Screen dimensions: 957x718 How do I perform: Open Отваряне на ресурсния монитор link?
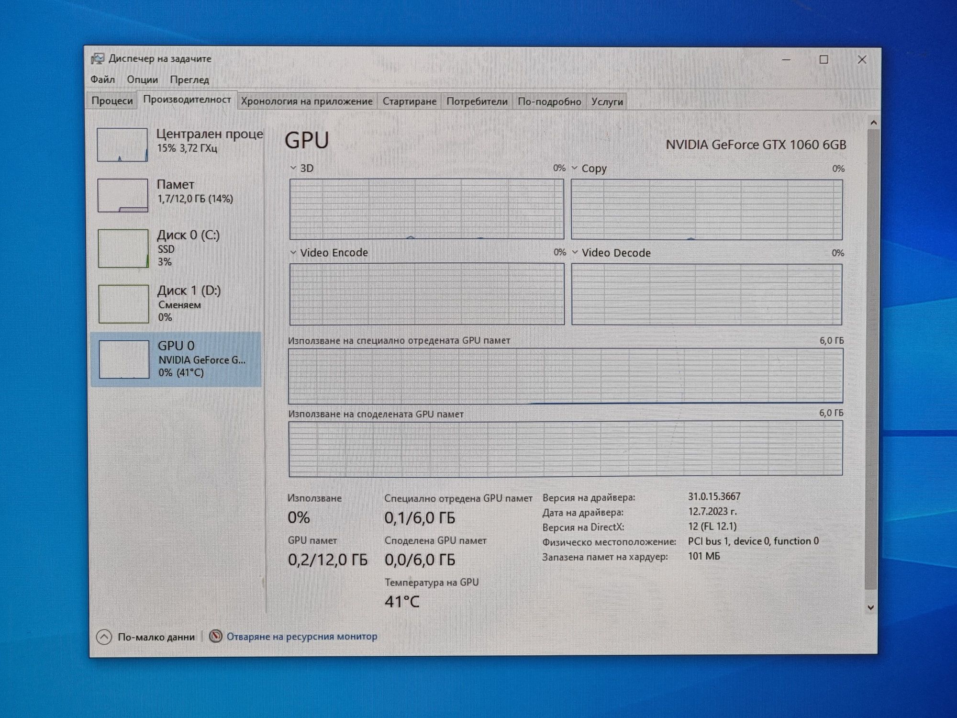coord(302,636)
